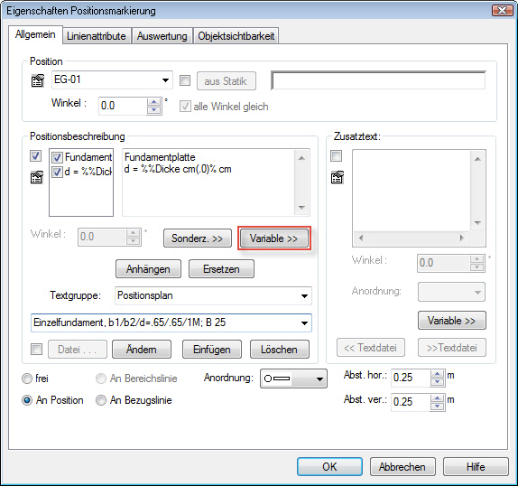
Task: Increase Abst. hor. spinner value
Action: [x=437, y=374]
